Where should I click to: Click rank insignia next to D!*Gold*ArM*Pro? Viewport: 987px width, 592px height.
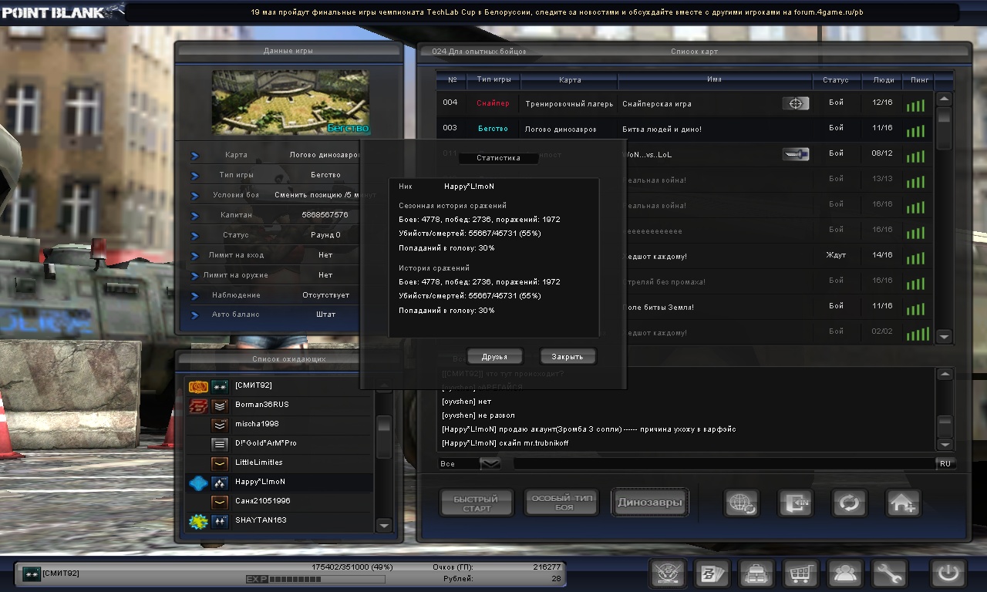(x=220, y=444)
